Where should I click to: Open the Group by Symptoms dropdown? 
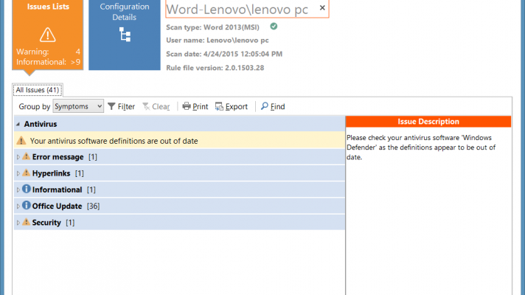pyautogui.click(x=78, y=106)
